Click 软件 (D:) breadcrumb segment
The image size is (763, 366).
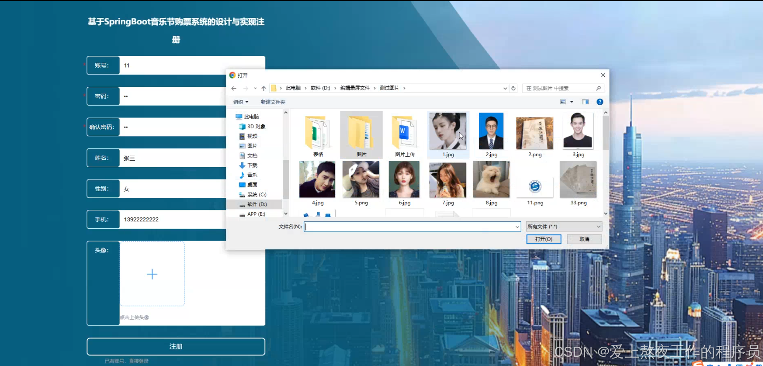point(320,88)
